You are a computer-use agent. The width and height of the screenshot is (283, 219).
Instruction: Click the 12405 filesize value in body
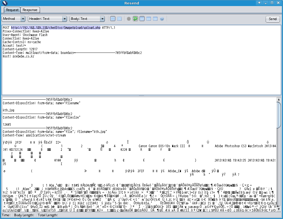[7, 125]
